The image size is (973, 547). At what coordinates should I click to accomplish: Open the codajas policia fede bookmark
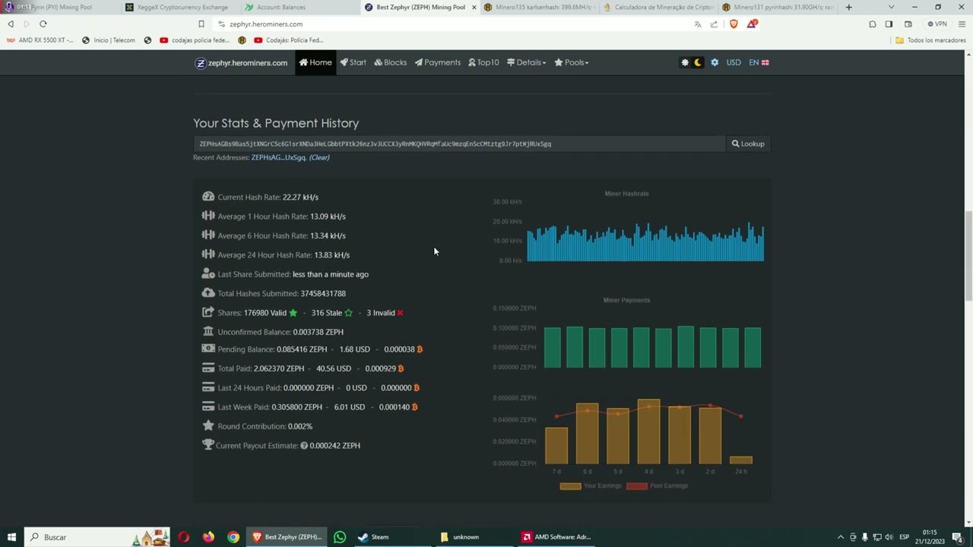(x=195, y=40)
